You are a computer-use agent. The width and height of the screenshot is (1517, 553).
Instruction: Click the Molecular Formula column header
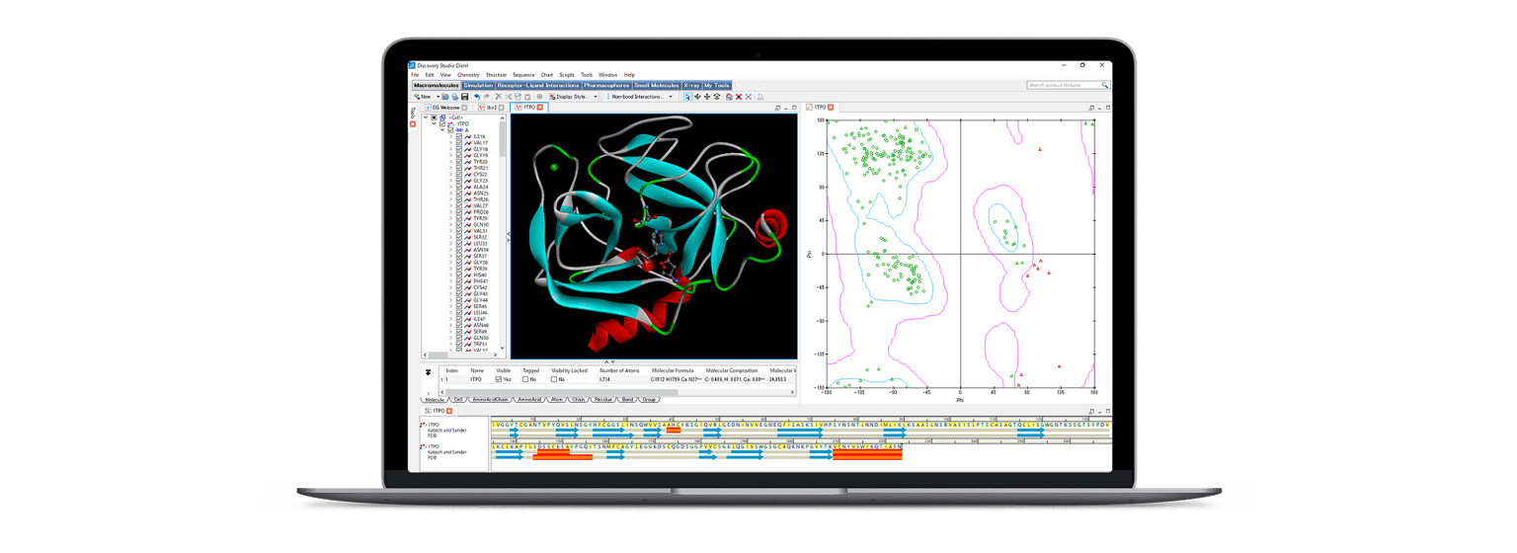pyautogui.click(x=673, y=370)
